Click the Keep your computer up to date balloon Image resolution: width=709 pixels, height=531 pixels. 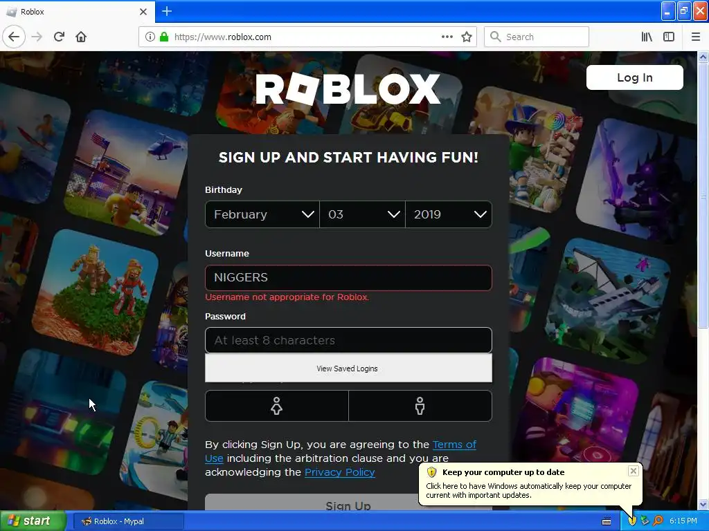(x=530, y=483)
